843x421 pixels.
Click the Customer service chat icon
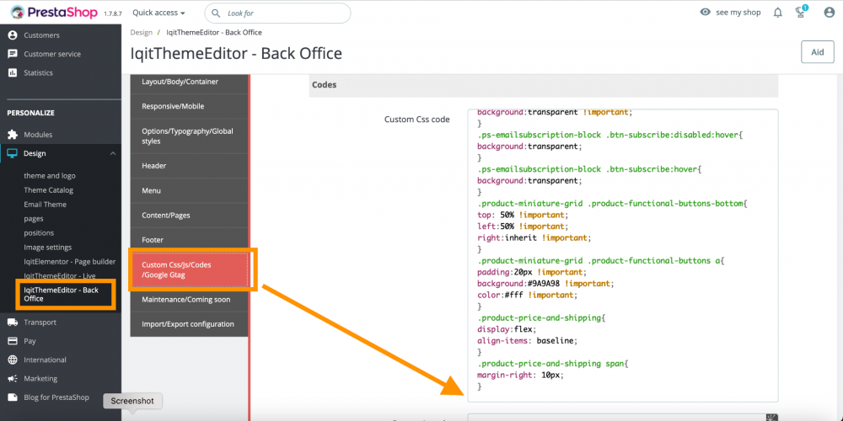click(13, 54)
